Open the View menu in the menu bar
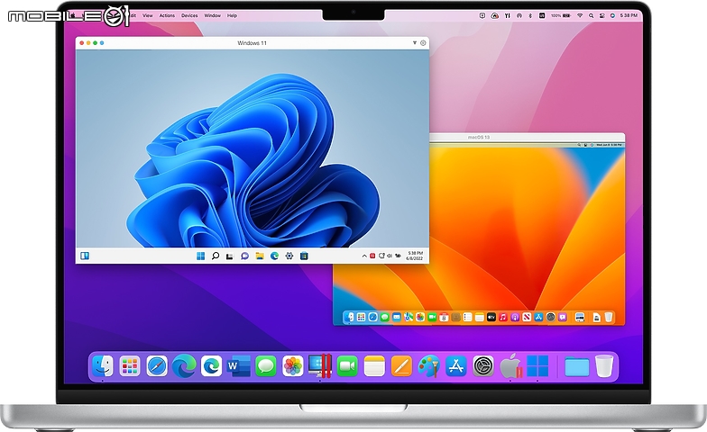Viewport: 707px width, 432px height. pyautogui.click(x=148, y=15)
